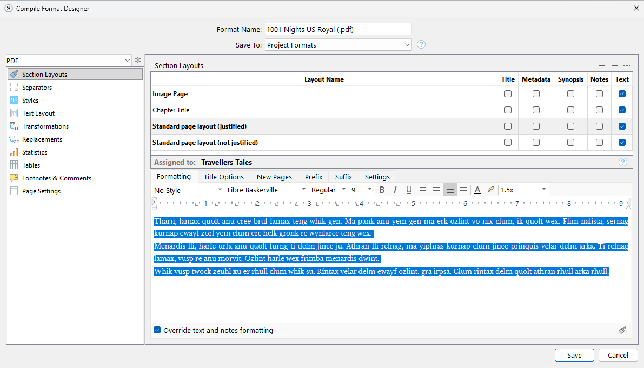Open the 1.5x line spacing dropdown
The image size is (644, 368).
coord(523,190)
